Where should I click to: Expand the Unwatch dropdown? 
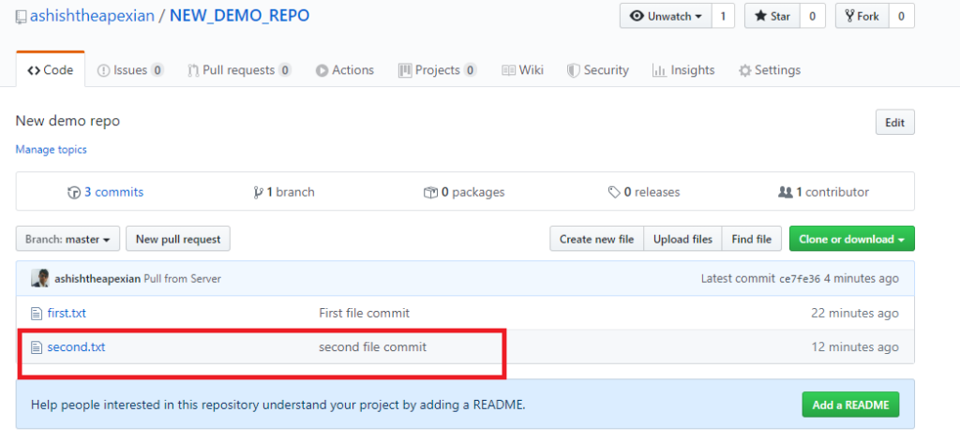[x=666, y=16]
